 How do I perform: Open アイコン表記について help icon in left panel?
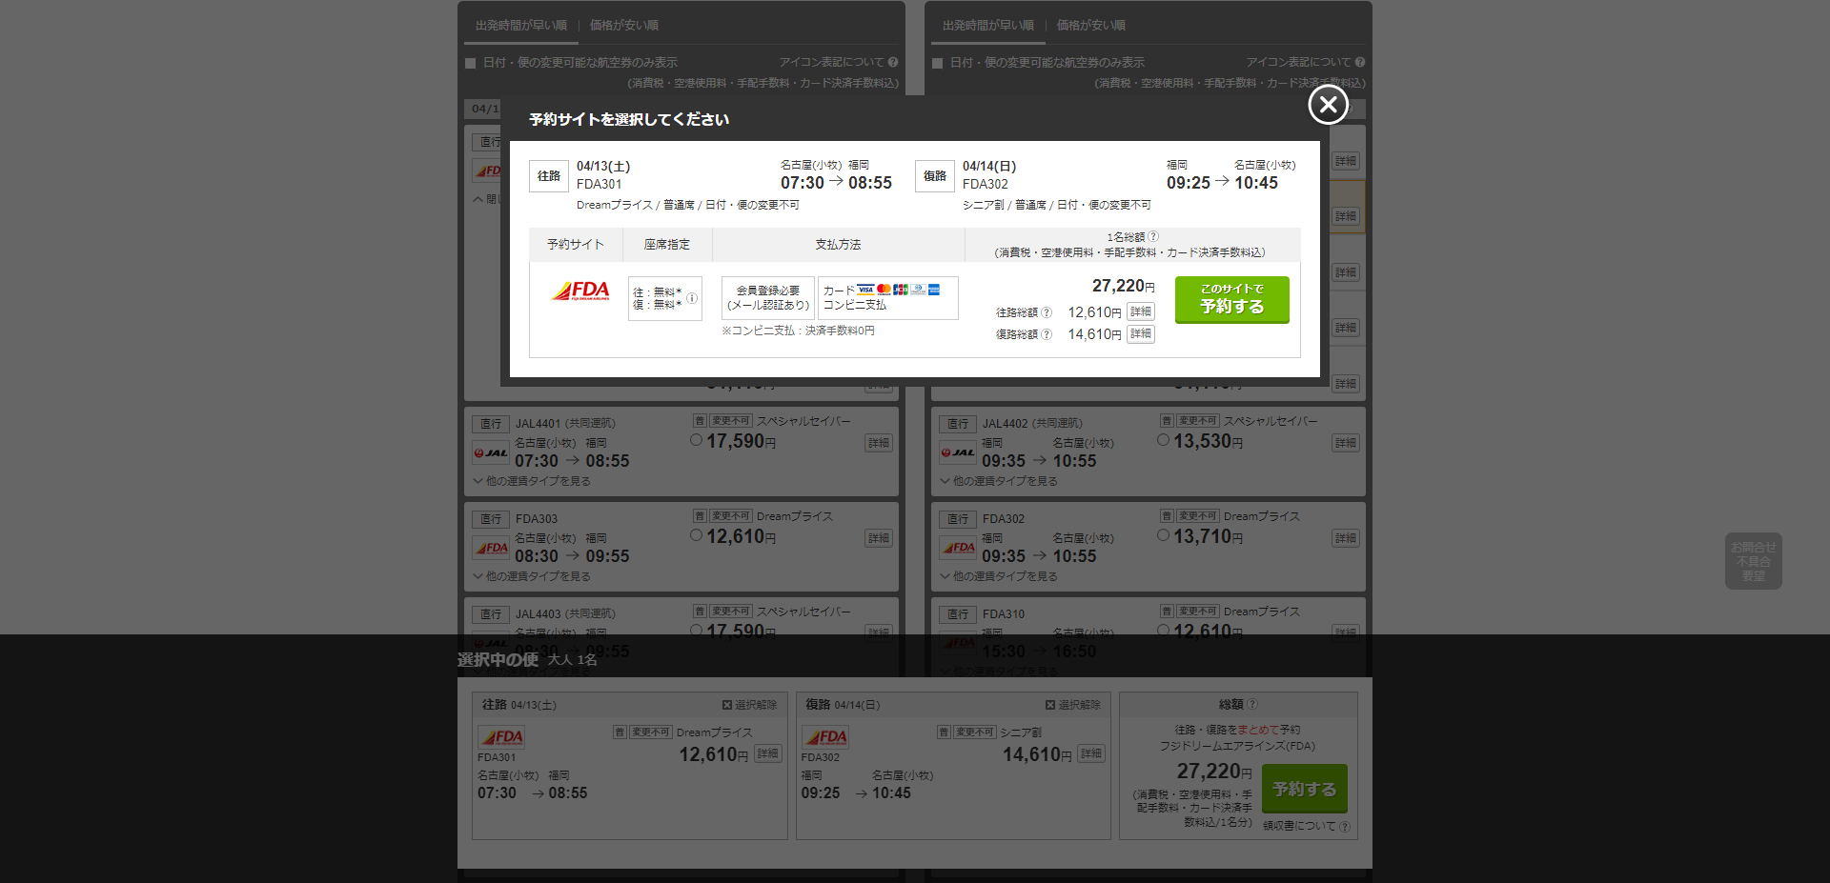tap(893, 62)
